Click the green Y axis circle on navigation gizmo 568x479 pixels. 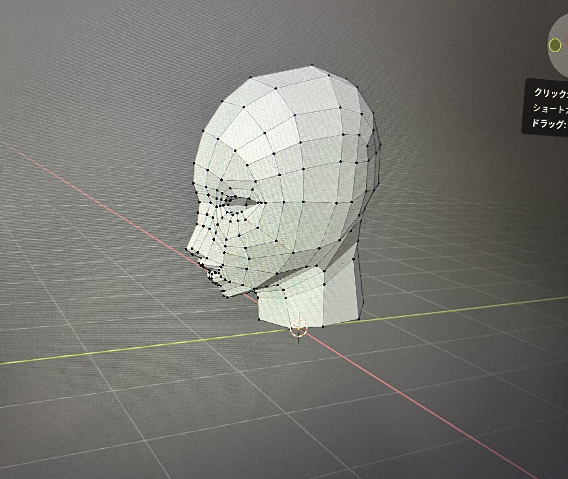[555, 45]
